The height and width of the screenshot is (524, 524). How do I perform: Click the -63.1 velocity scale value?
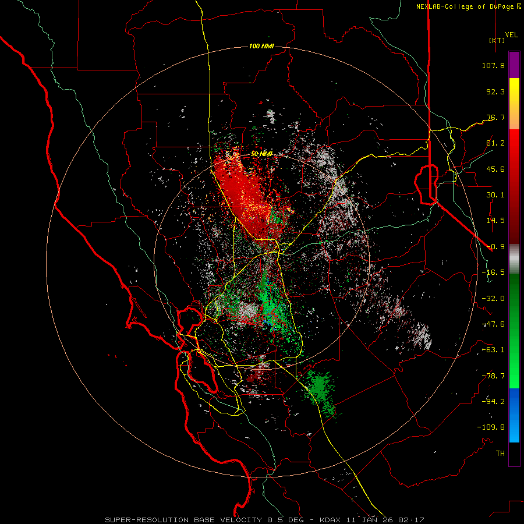(x=493, y=350)
